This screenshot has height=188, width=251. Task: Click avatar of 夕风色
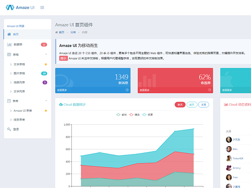(x=229, y=139)
